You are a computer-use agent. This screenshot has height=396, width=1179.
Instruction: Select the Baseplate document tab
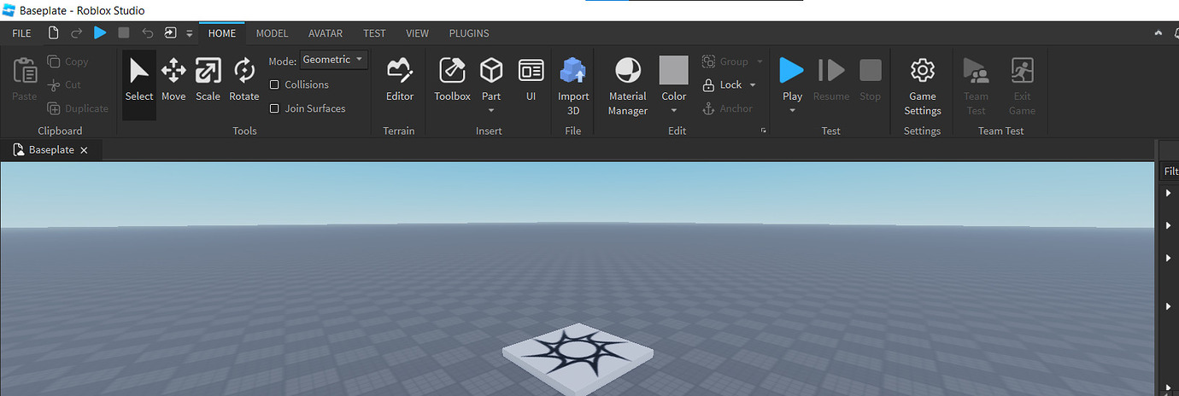coord(51,149)
